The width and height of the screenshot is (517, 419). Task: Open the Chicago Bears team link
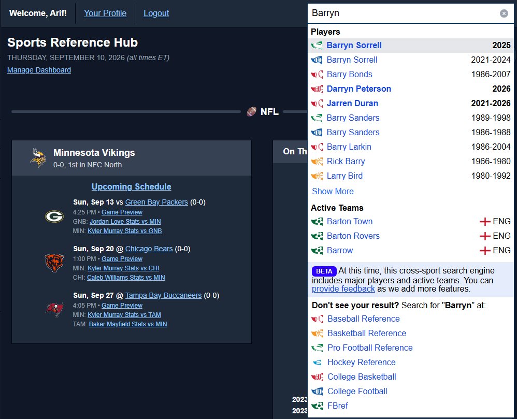pos(149,249)
